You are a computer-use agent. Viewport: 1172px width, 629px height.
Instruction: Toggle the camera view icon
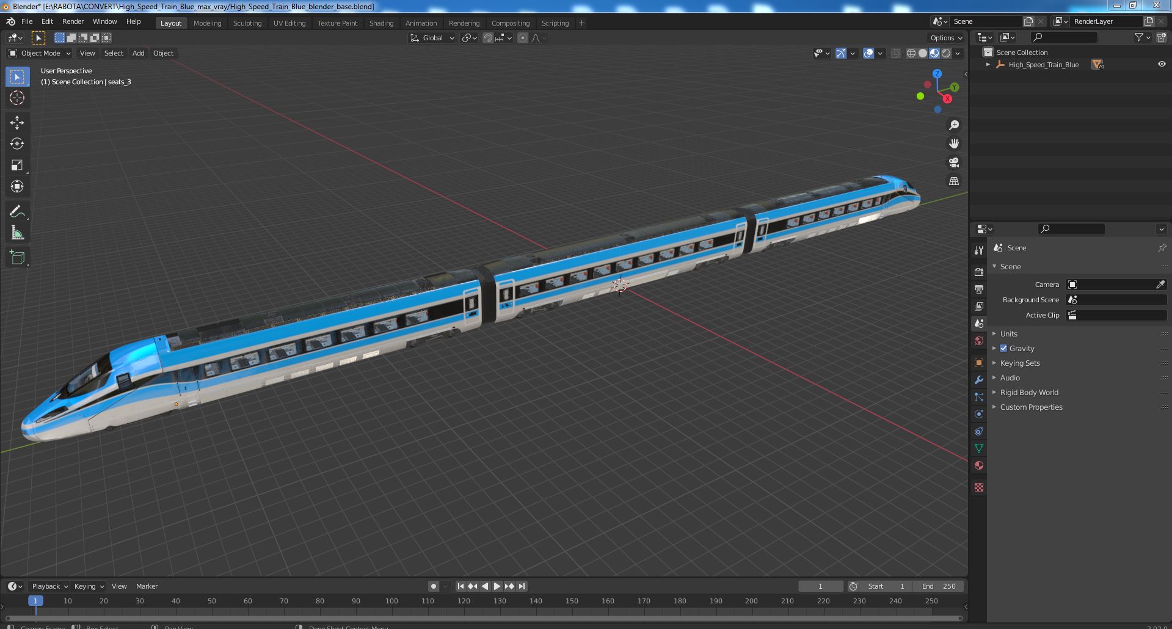coord(953,162)
